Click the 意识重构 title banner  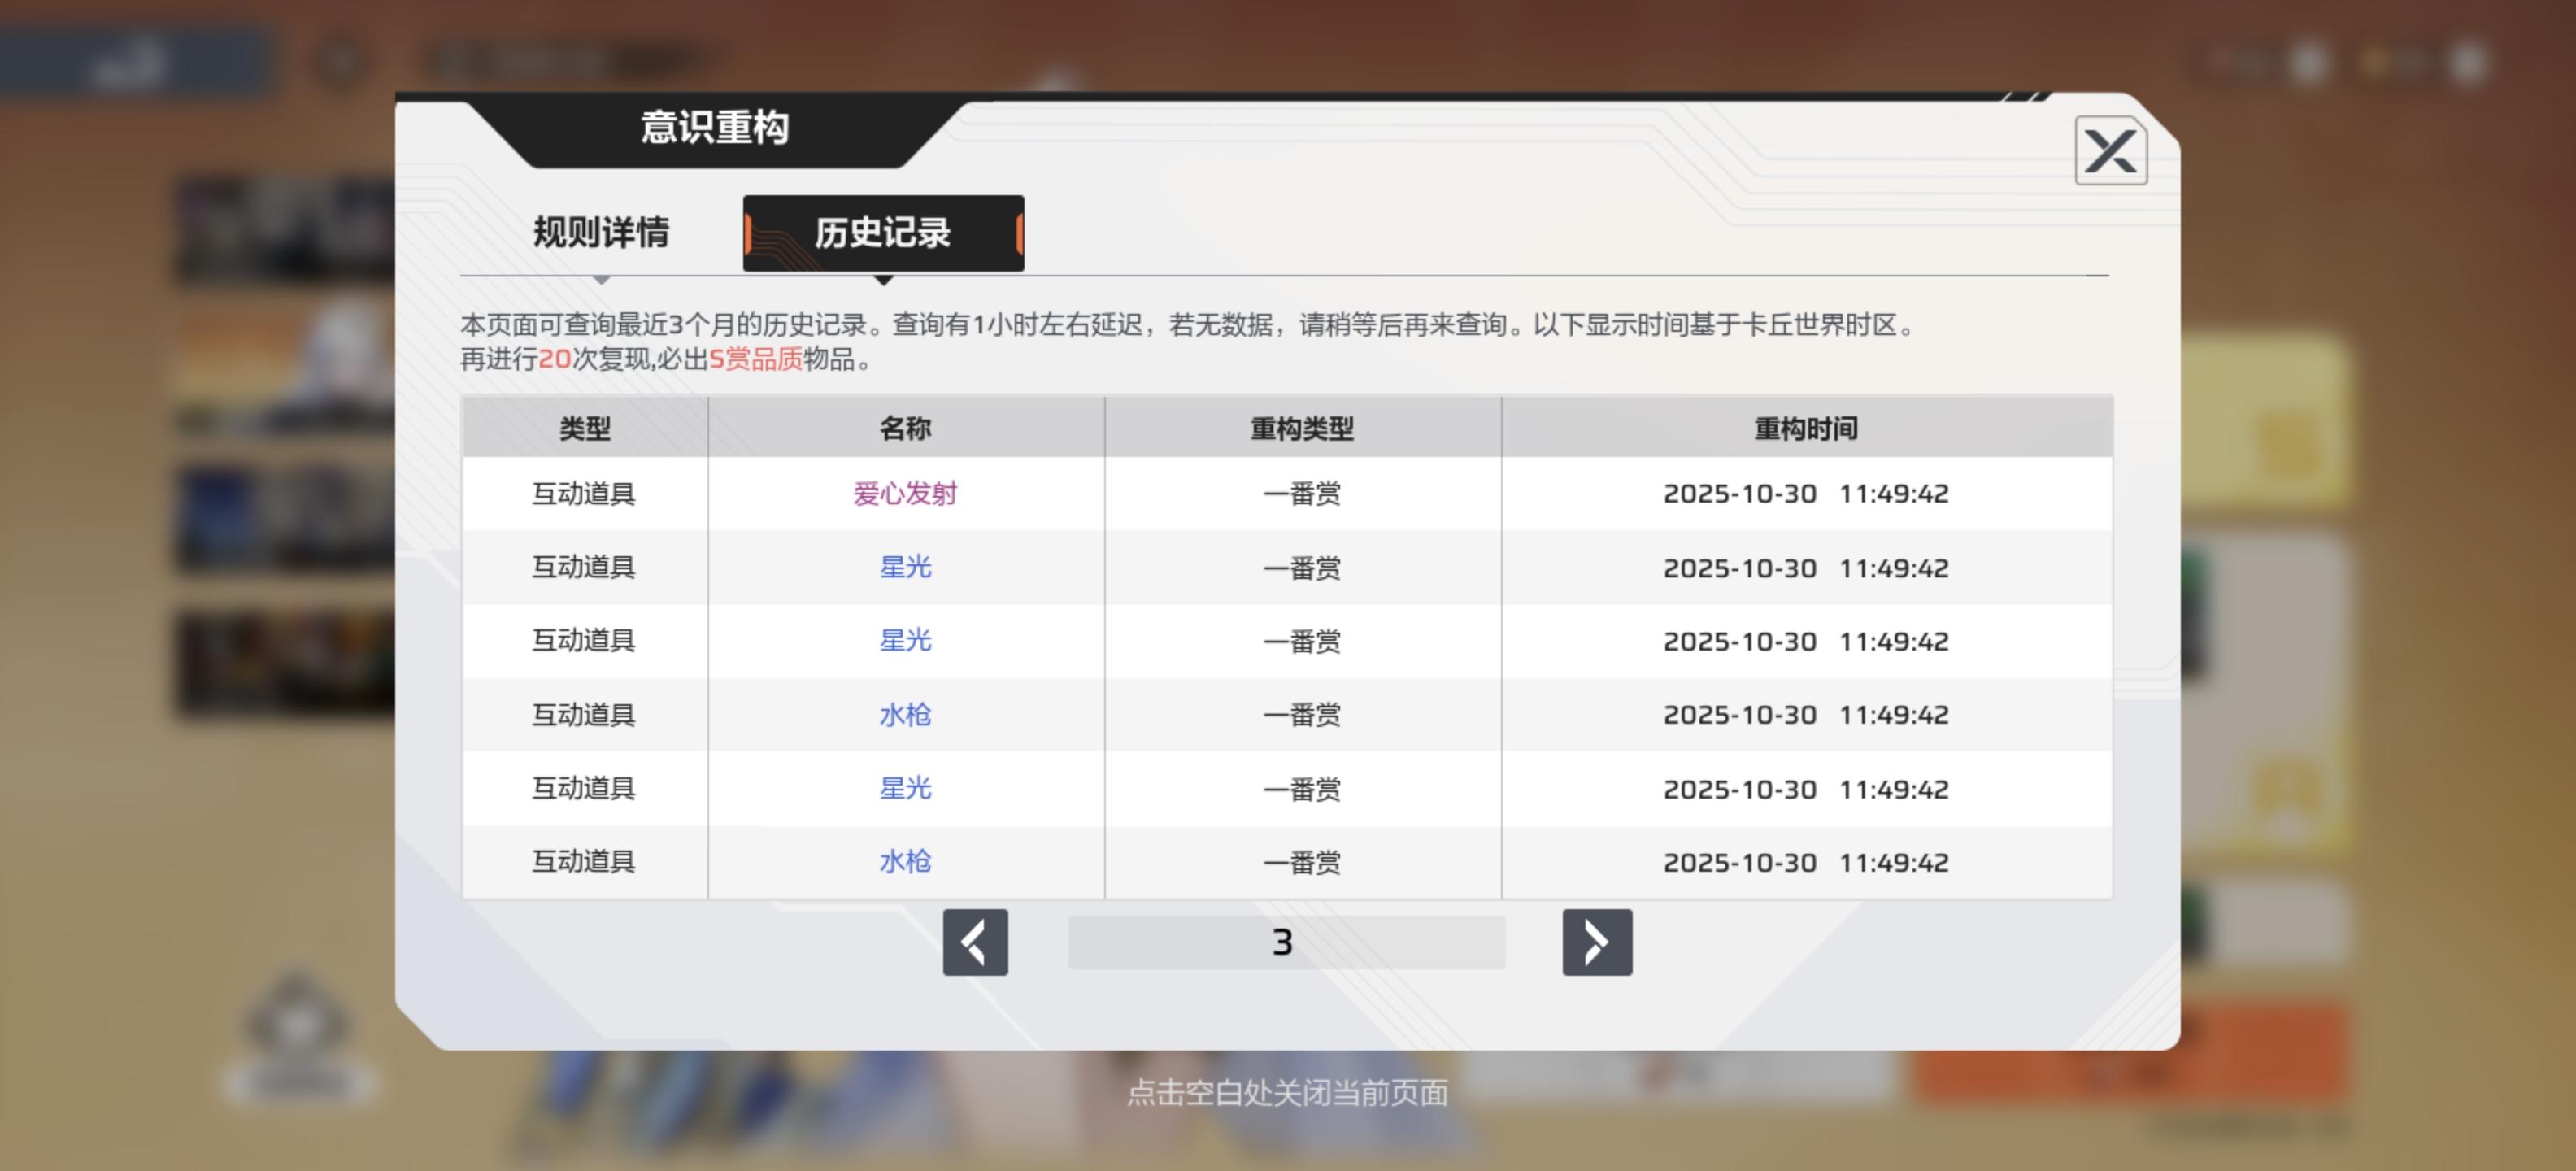[714, 127]
